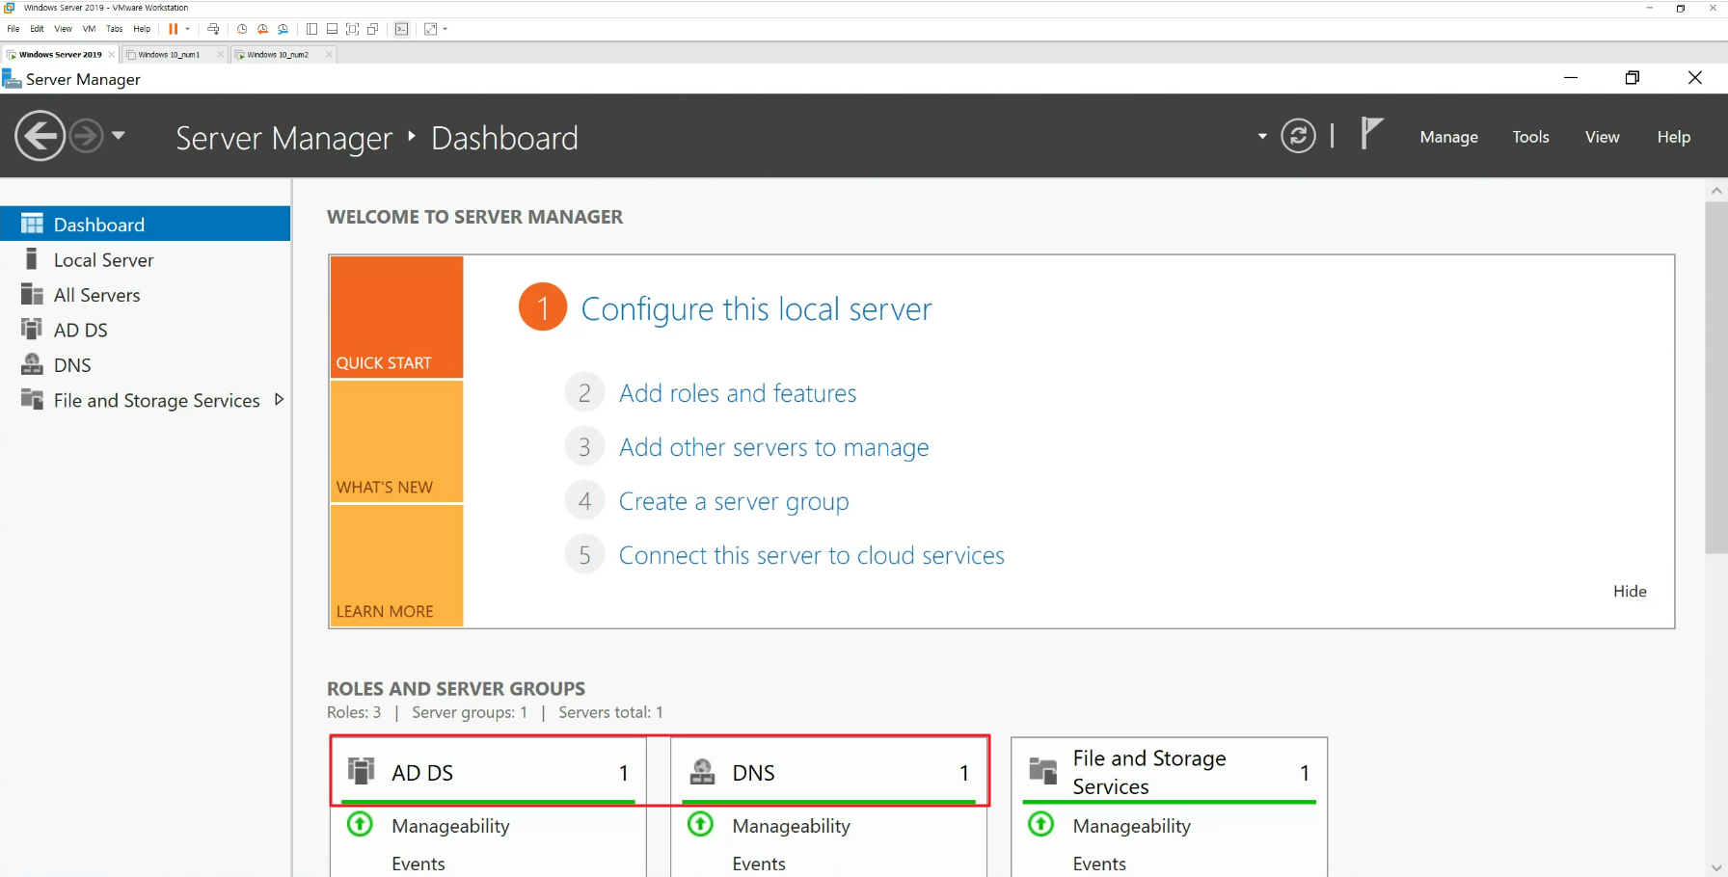1728x877 pixels.
Task: Select the Windows Server 2019 tab
Action: click(x=60, y=55)
